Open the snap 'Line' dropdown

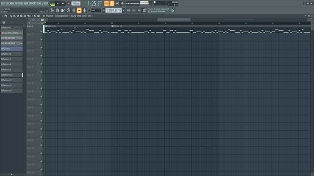(x=96, y=10)
